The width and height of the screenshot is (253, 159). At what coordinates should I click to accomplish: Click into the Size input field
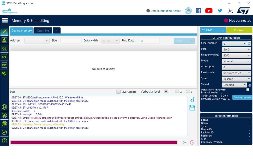click(x=71, y=41)
